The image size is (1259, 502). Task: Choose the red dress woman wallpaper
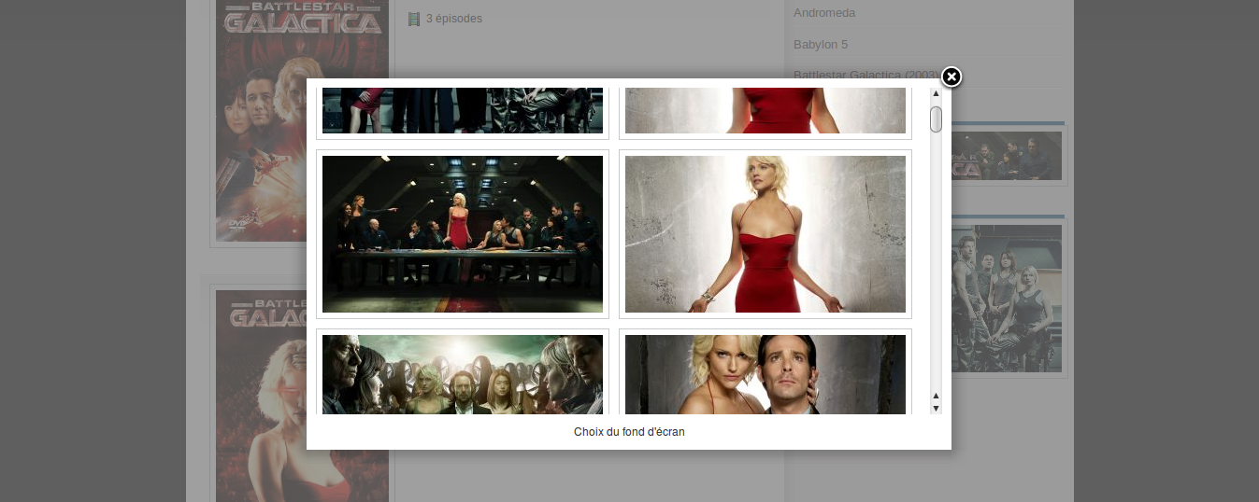pyautogui.click(x=765, y=234)
